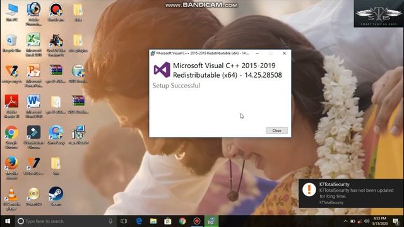This screenshot has height=227, width=404.
Task: Select the orange Z setup icon on desktop
Action: 11,74
